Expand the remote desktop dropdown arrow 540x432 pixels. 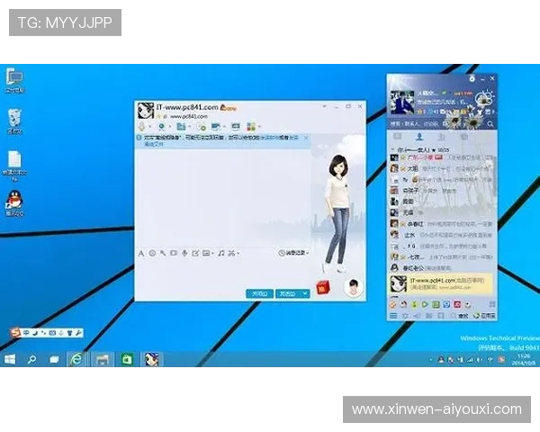[224, 127]
